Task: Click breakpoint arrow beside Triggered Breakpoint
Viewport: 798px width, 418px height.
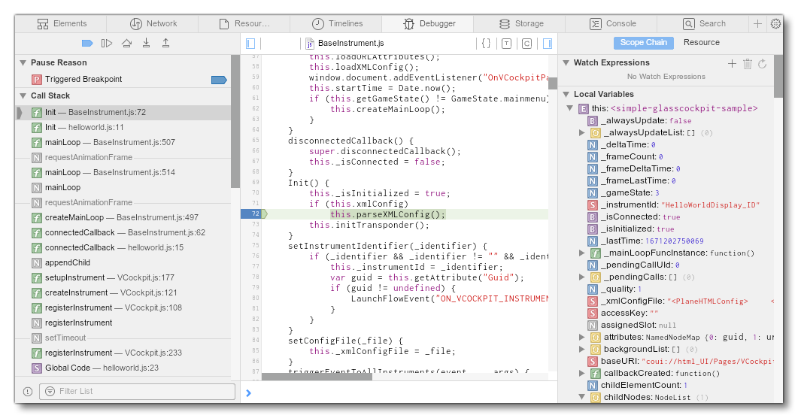Action: point(219,80)
